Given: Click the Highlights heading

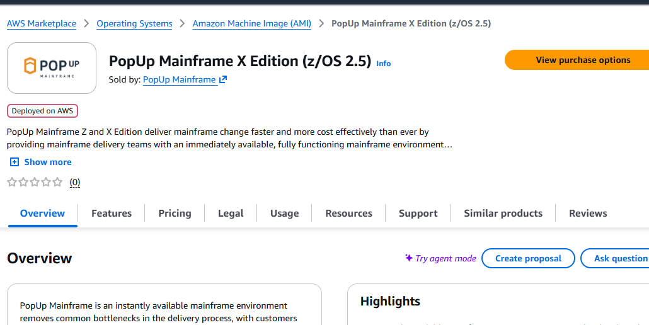Looking at the screenshot, I should tap(390, 302).
